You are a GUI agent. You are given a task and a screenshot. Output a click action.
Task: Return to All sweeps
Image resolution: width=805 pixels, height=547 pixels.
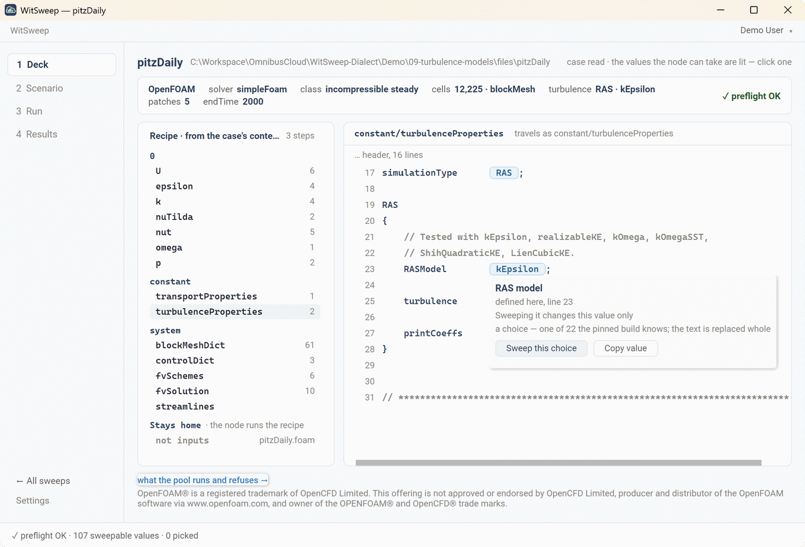click(x=43, y=481)
